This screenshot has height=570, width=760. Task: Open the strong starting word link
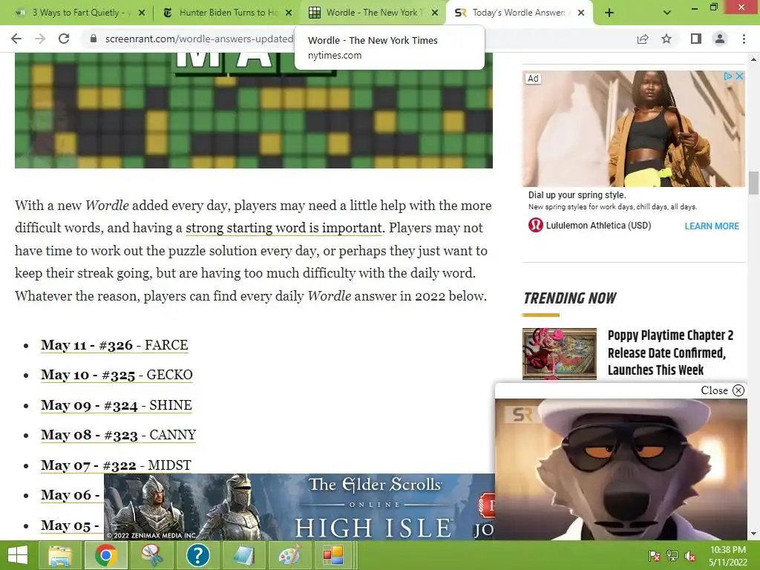click(284, 228)
